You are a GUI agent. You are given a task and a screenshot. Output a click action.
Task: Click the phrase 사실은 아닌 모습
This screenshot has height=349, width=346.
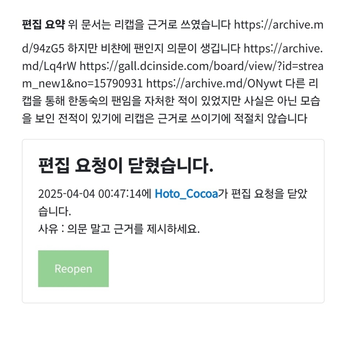point(282,101)
